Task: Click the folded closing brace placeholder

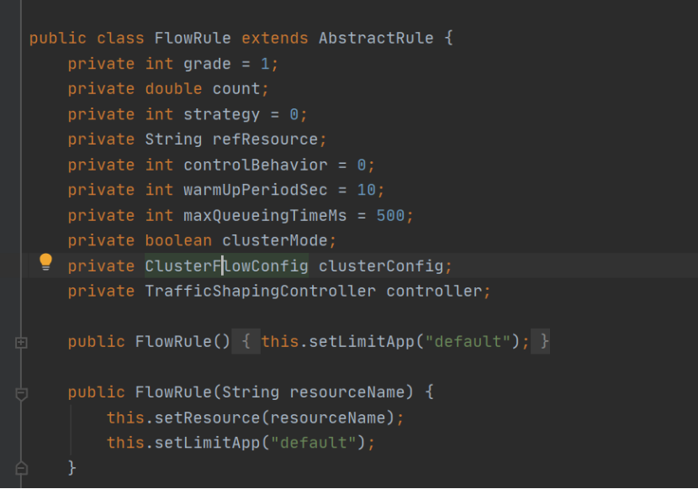Action: (x=545, y=342)
